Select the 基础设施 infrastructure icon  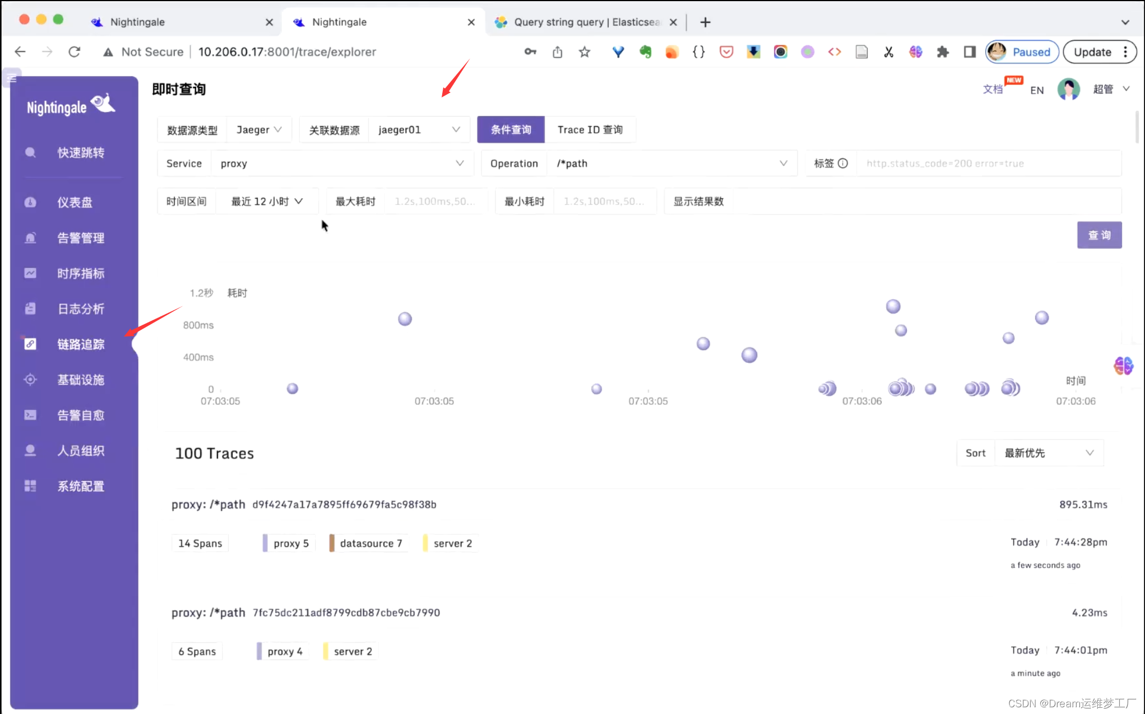[30, 380]
